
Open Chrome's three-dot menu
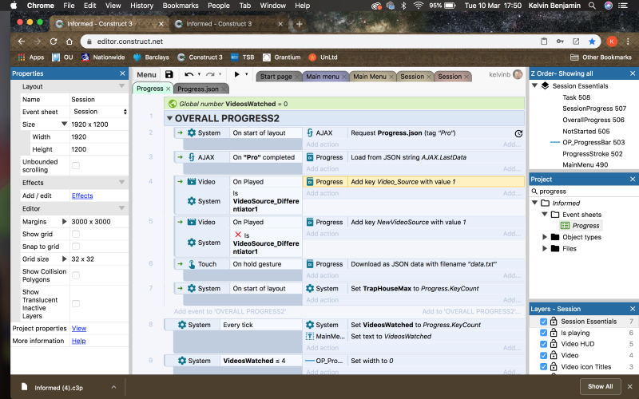click(x=628, y=41)
